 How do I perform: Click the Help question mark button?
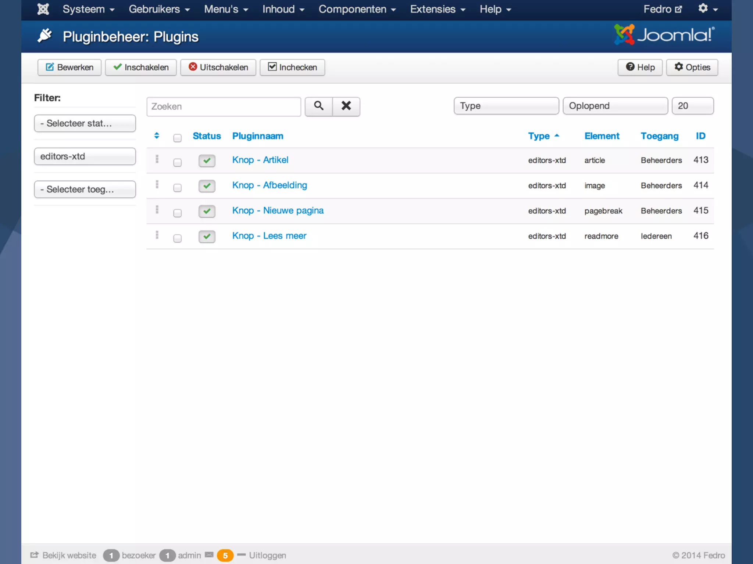(640, 67)
